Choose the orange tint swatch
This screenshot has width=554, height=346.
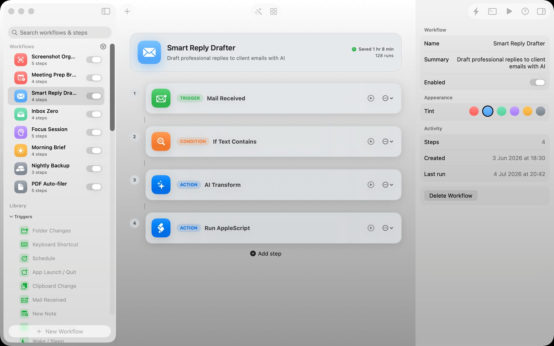pos(527,111)
